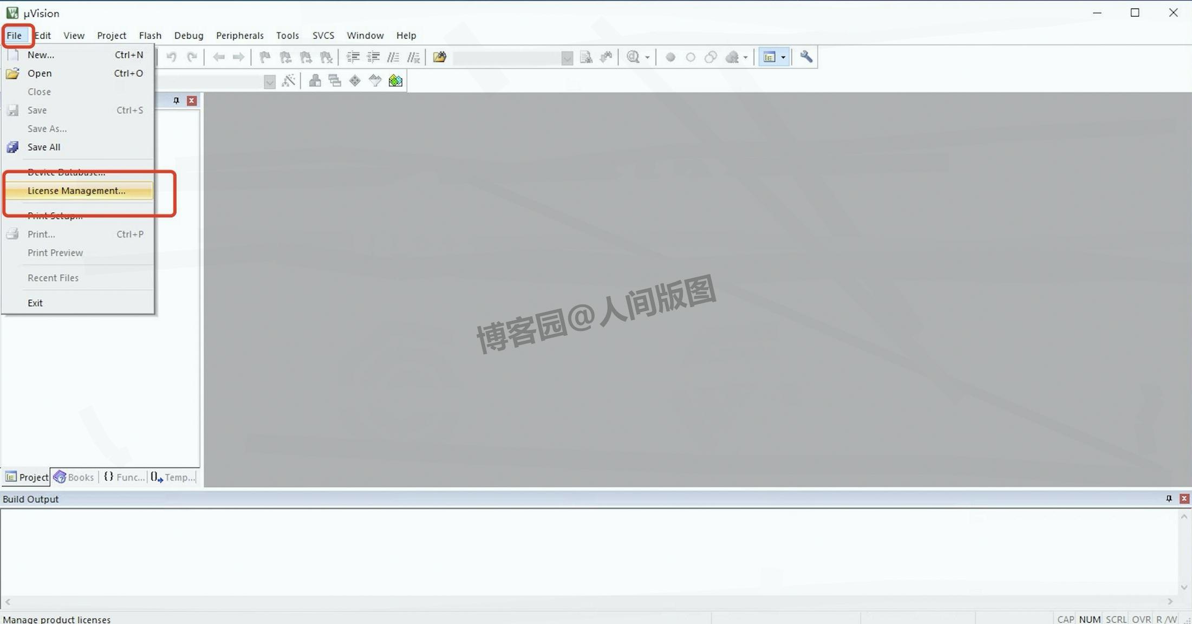Click the Undo icon on the toolbar
Image resolution: width=1192 pixels, height=624 pixels.
[x=172, y=57]
